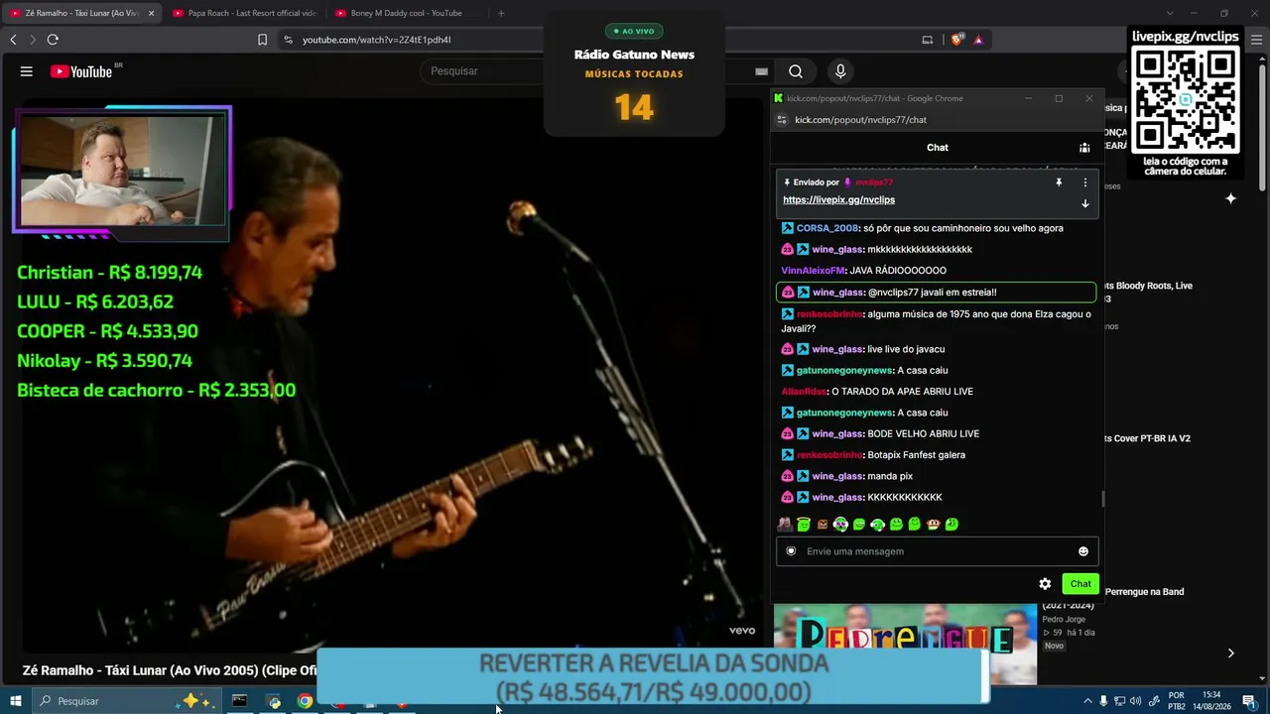Open CORSA_2008 user profile in chat
The width and height of the screenshot is (1270, 714).
pyautogui.click(x=827, y=228)
